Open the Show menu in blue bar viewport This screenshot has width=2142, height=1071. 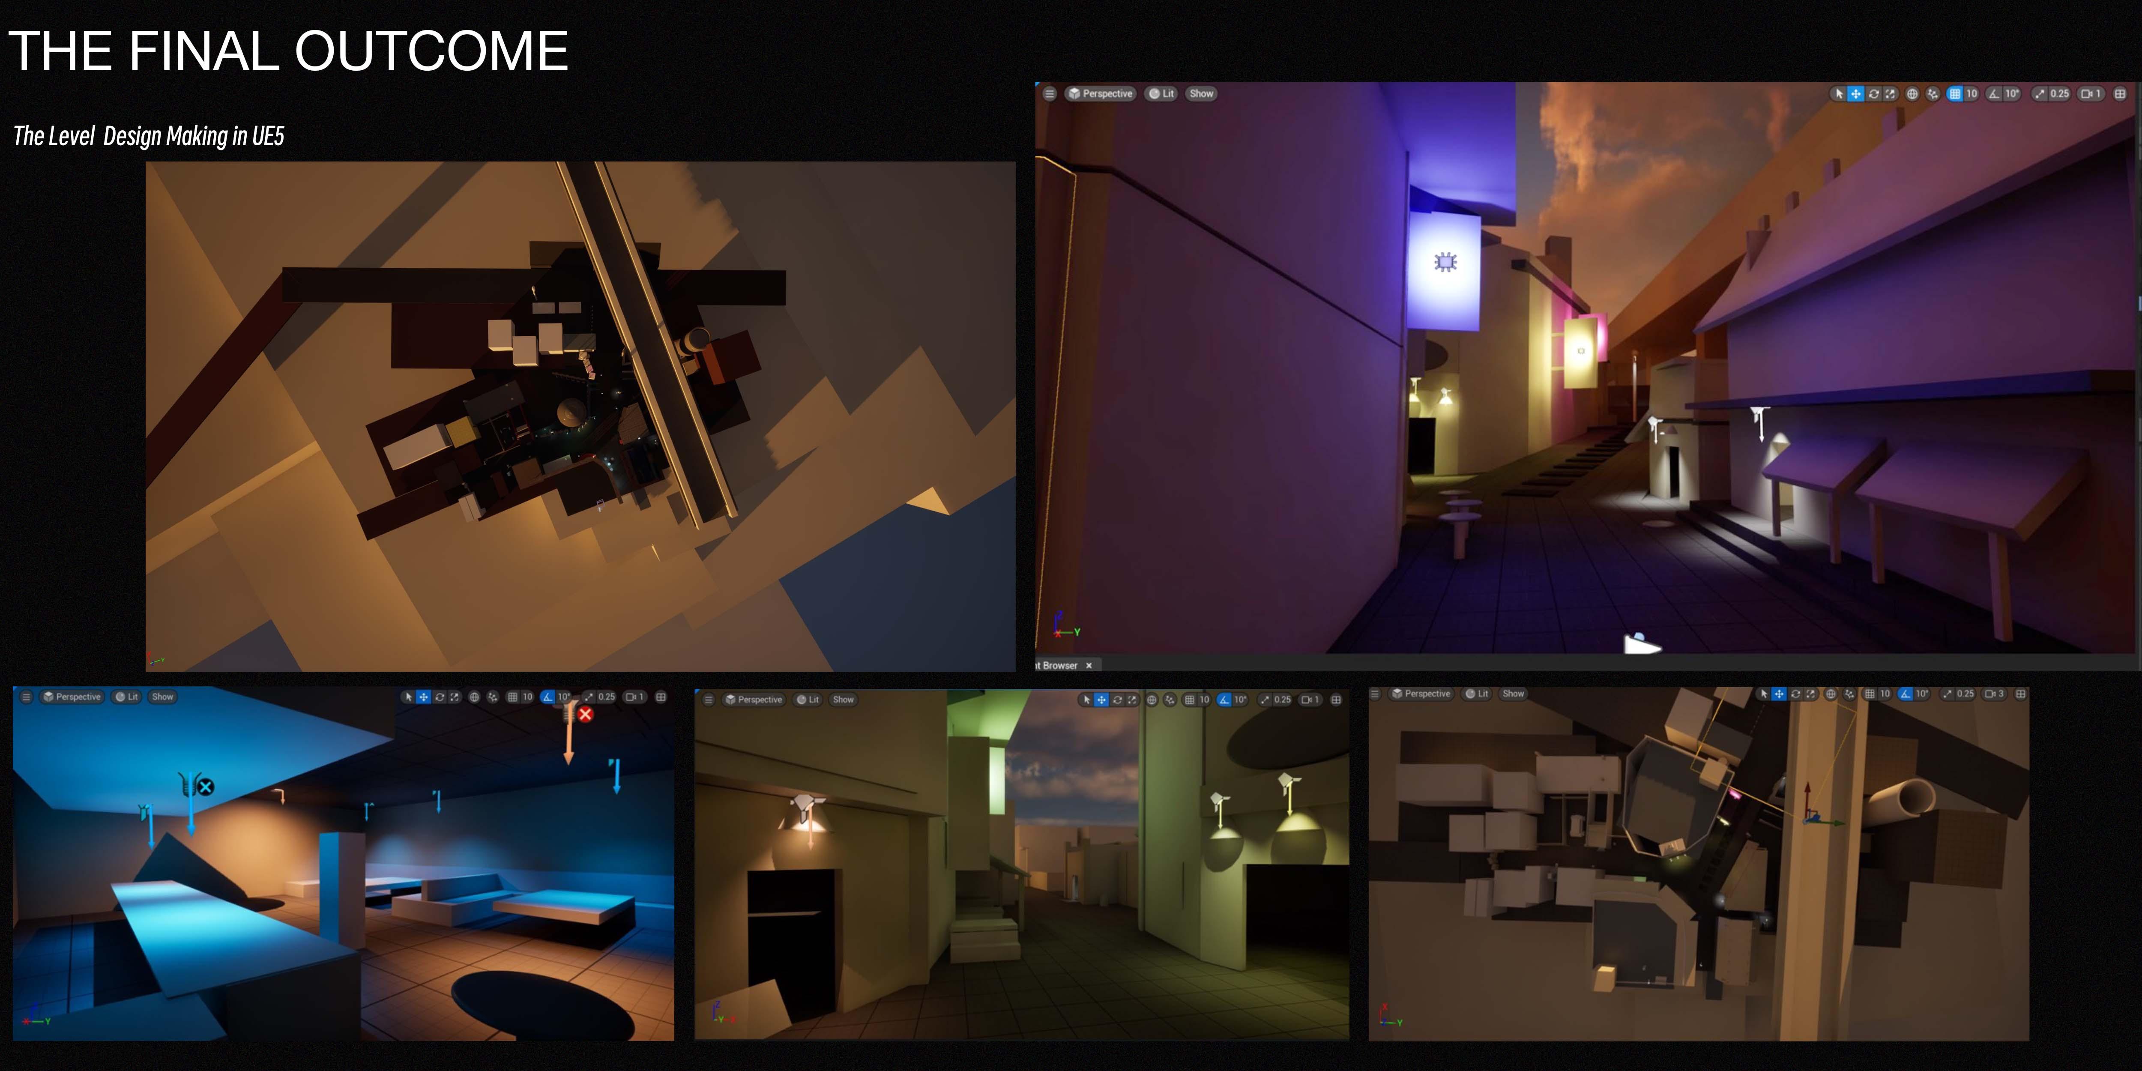pos(162,697)
